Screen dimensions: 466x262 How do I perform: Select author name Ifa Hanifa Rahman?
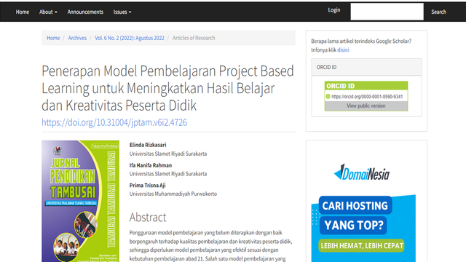click(x=151, y=165)
